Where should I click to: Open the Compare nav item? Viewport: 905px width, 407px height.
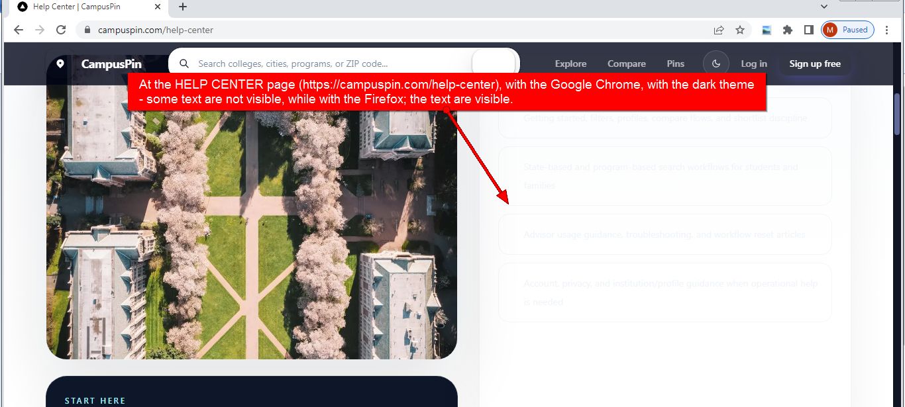pos(626,64)
